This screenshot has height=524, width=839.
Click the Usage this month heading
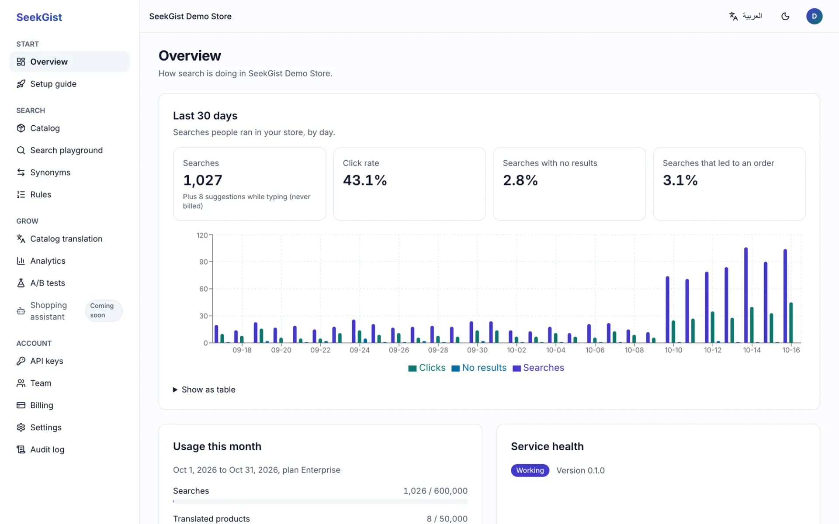pos(217,446)
